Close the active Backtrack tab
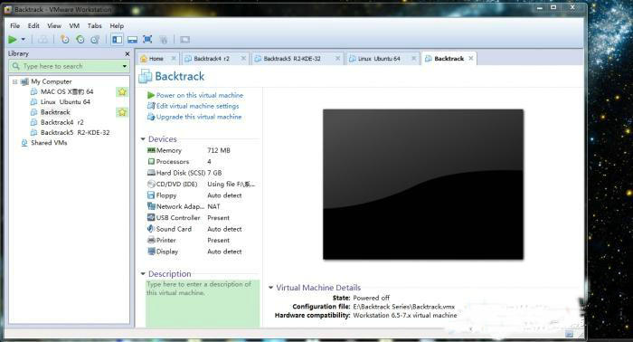The height and width of the screenshot is (342, 633). coord(471,59)
